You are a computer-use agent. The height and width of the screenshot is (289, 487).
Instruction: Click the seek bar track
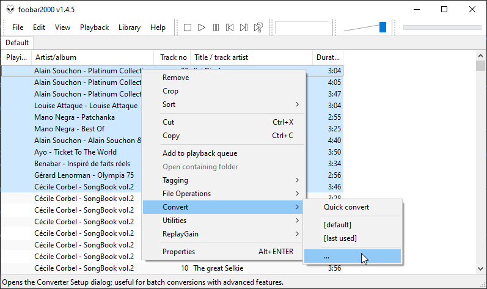click(x=442, y=27)
